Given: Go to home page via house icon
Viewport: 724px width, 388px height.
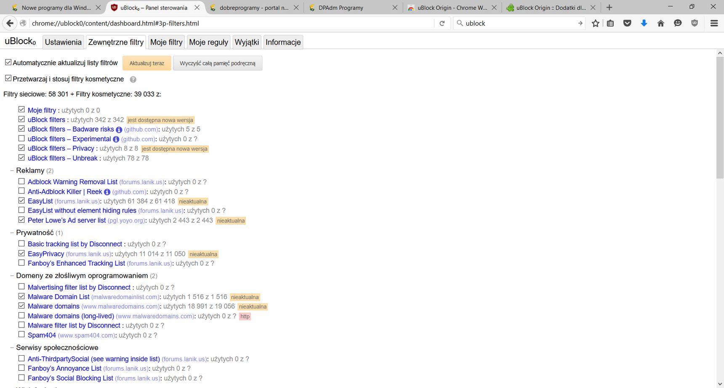Looking at the screenshot, I should [661, 23].
